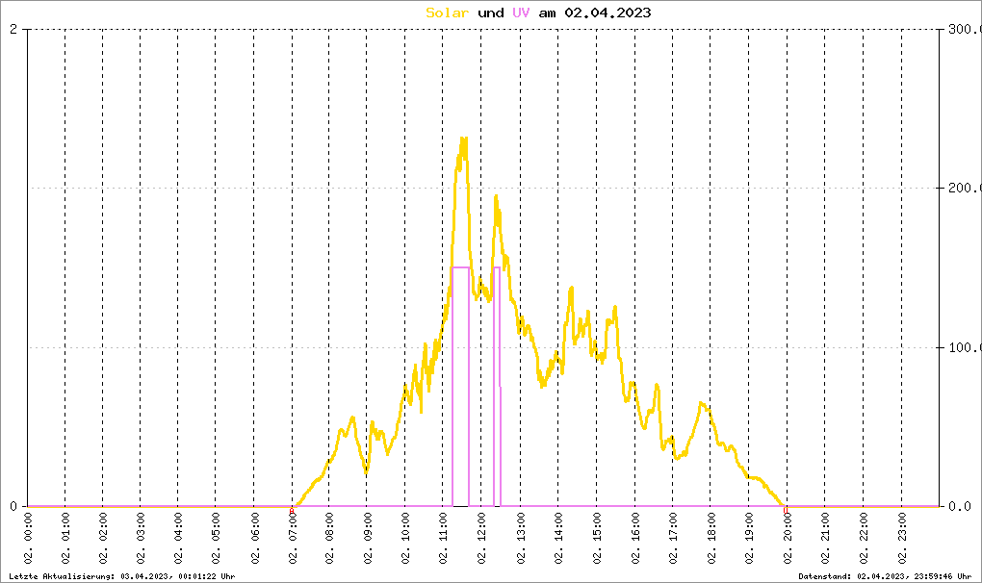Click the right axis label '0.0'
This screenshot has width=982, height=583.
[960, 506]
